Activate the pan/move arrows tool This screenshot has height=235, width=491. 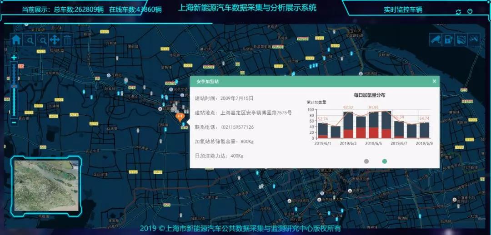(55, 39)
